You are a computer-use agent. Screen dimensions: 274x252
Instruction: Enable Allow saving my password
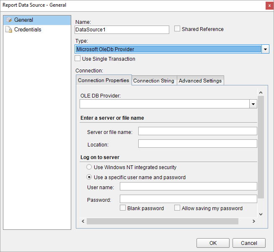pyautogui.click(x=177, y=208)
